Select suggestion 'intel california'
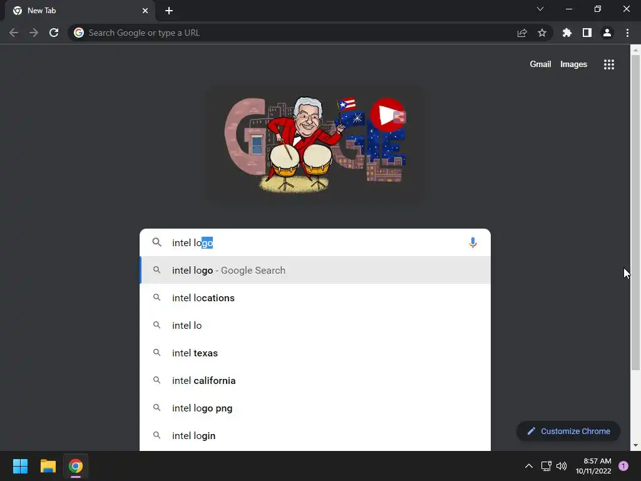The width and height of the screenshot is (641, 481). point(315,380)
